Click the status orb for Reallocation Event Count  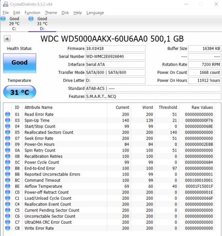pos(8,204)
